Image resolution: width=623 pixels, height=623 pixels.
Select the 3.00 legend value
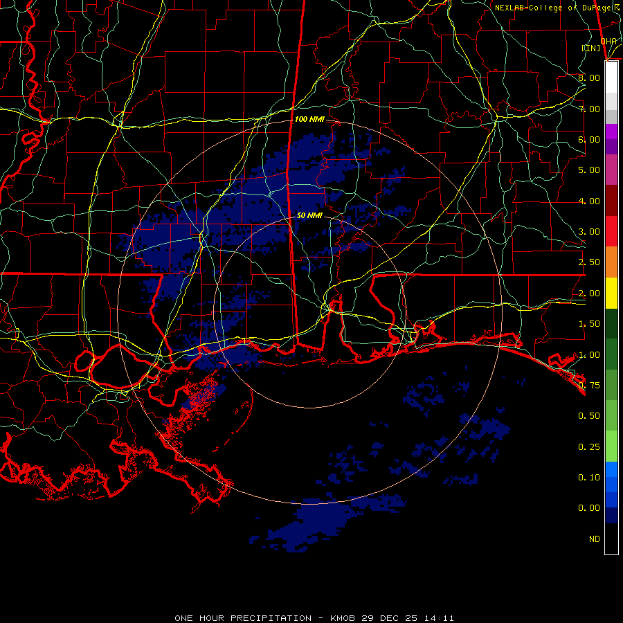589,232
